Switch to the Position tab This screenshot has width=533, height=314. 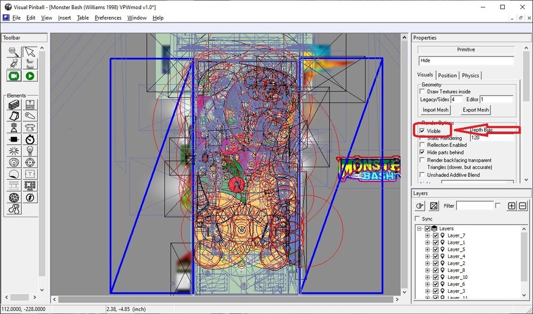click(447, 76)
